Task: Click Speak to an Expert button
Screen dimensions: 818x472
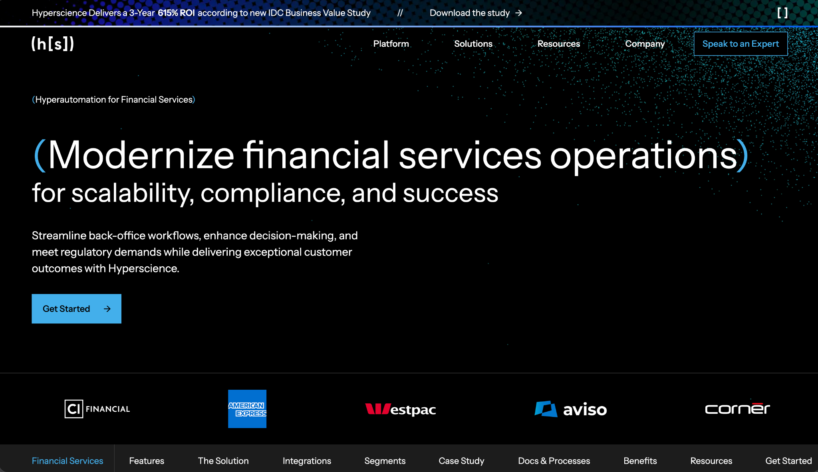Action: (741, 44)
